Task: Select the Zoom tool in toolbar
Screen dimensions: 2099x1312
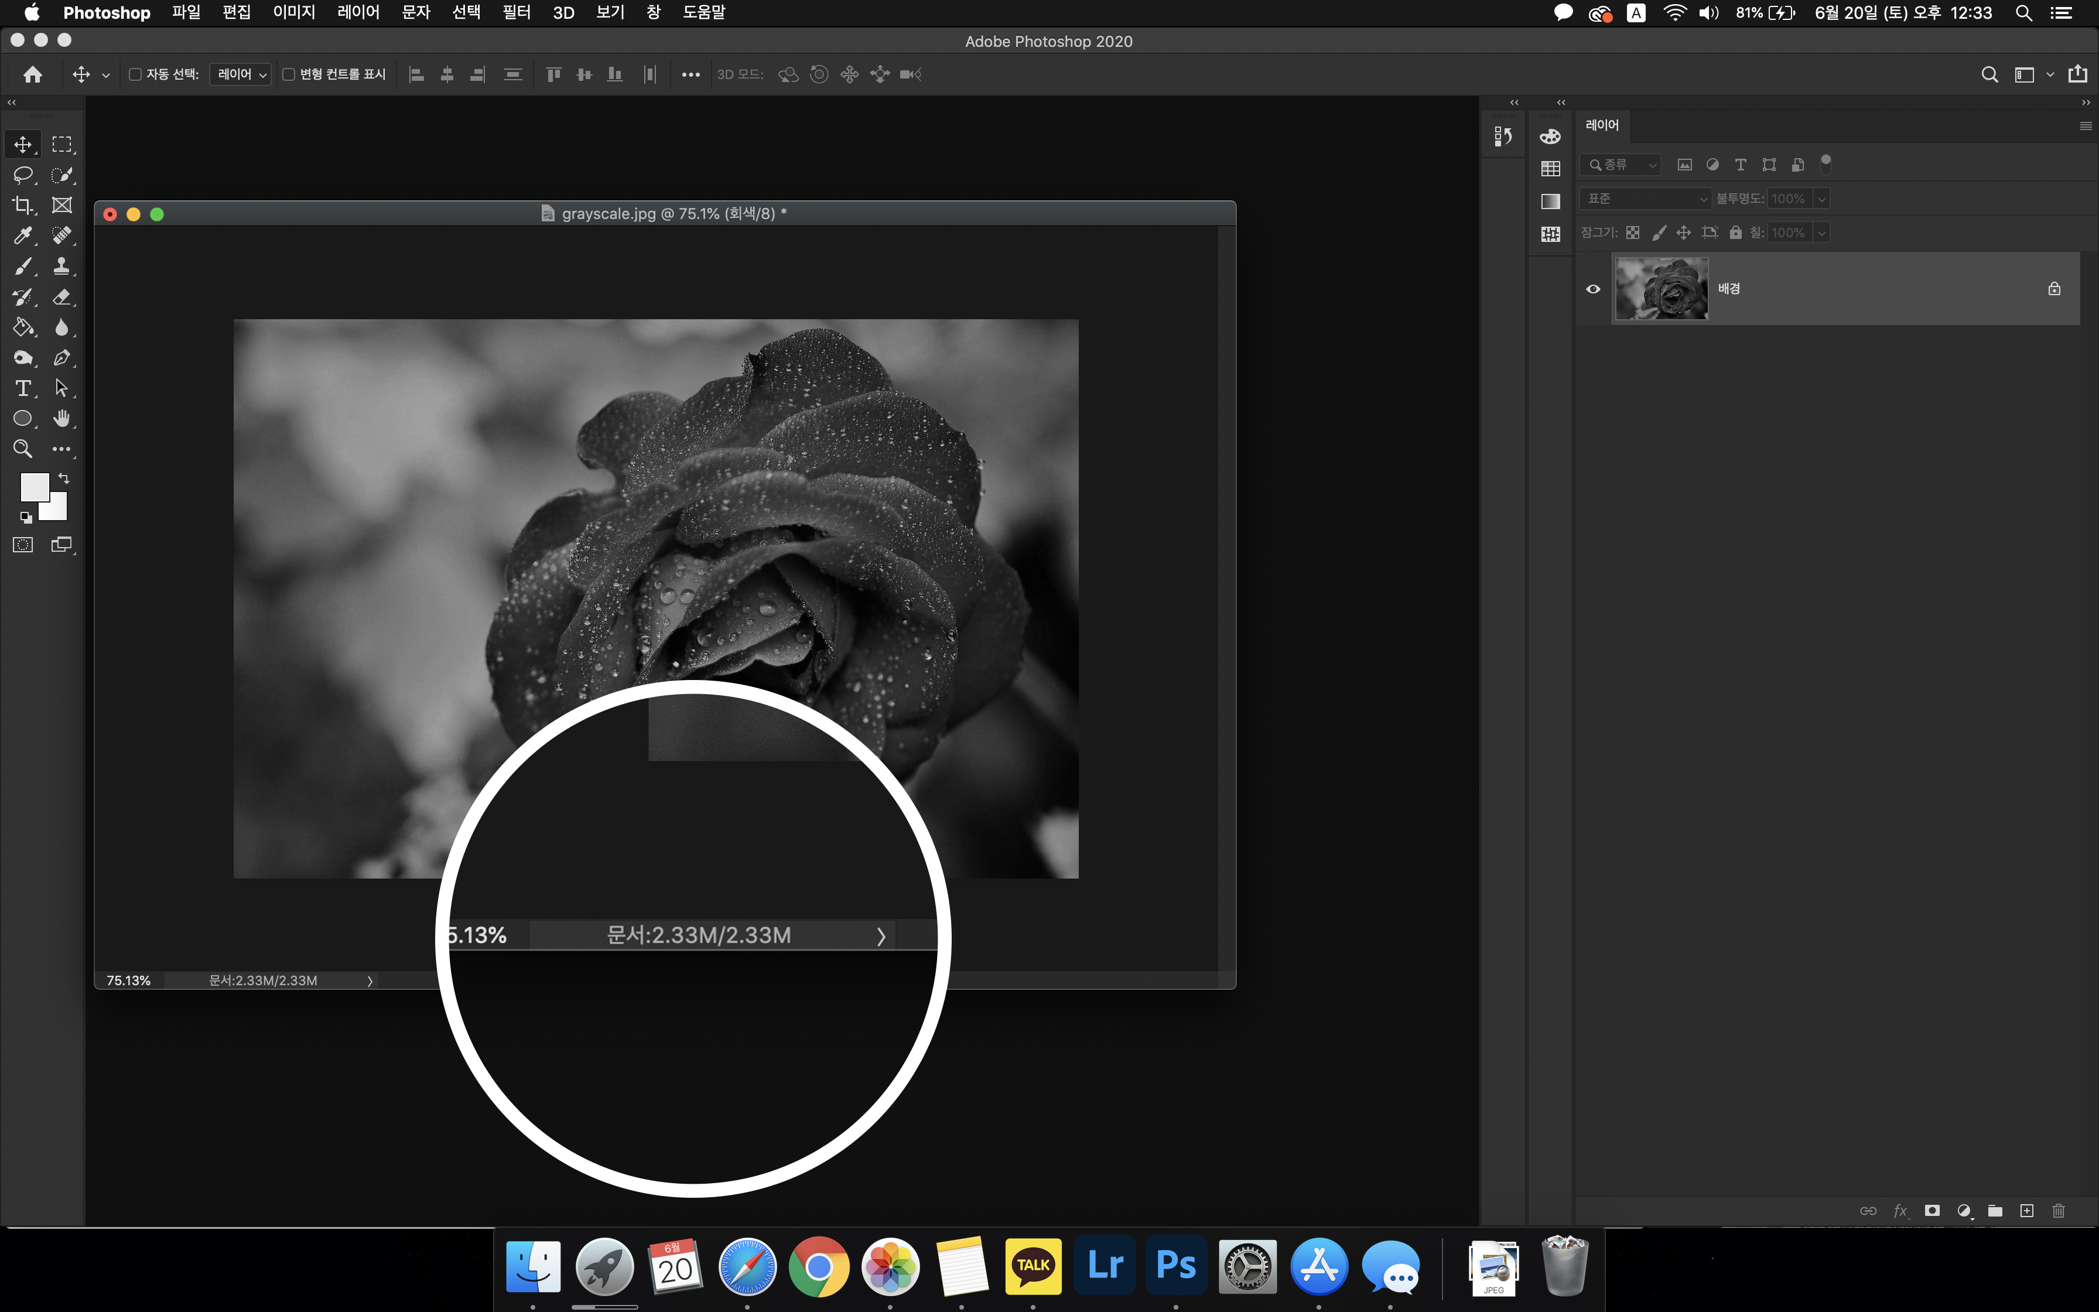Action: point(23,449)
